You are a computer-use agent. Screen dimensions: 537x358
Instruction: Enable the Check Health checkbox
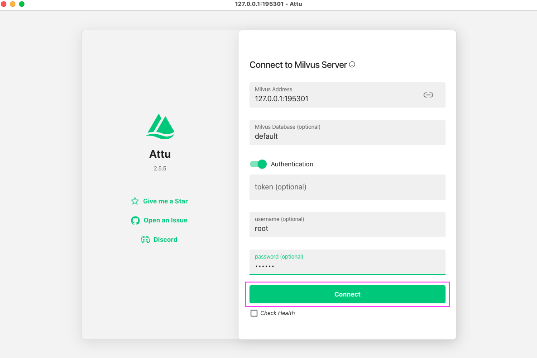pyautogui.click(x=254, y=313)
